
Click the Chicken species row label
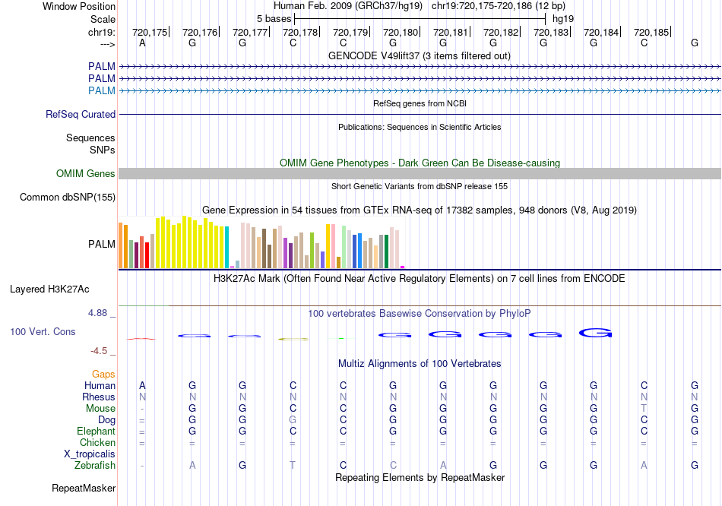click(x=97, y=442)
